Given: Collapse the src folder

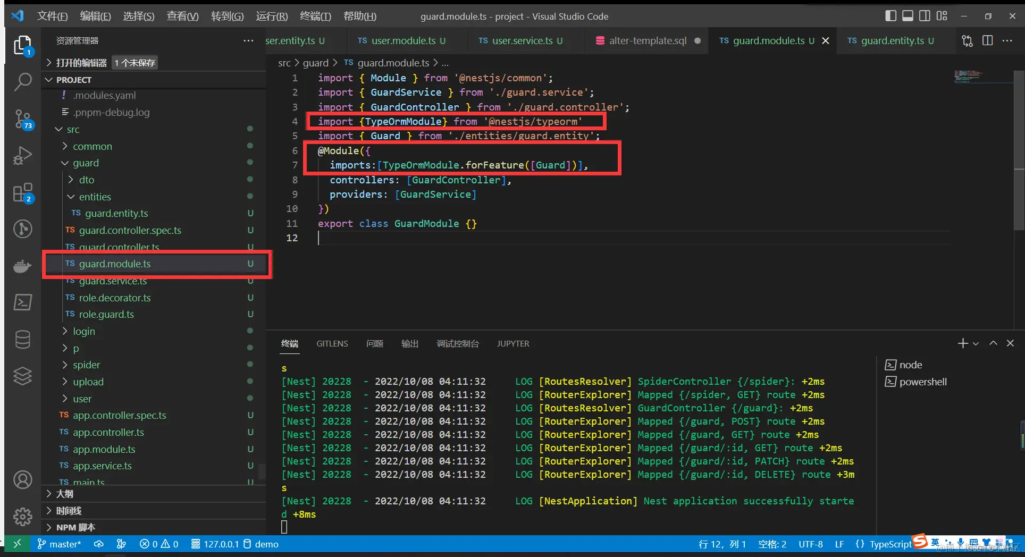Looking at the screenshot, I should [154, 129].
